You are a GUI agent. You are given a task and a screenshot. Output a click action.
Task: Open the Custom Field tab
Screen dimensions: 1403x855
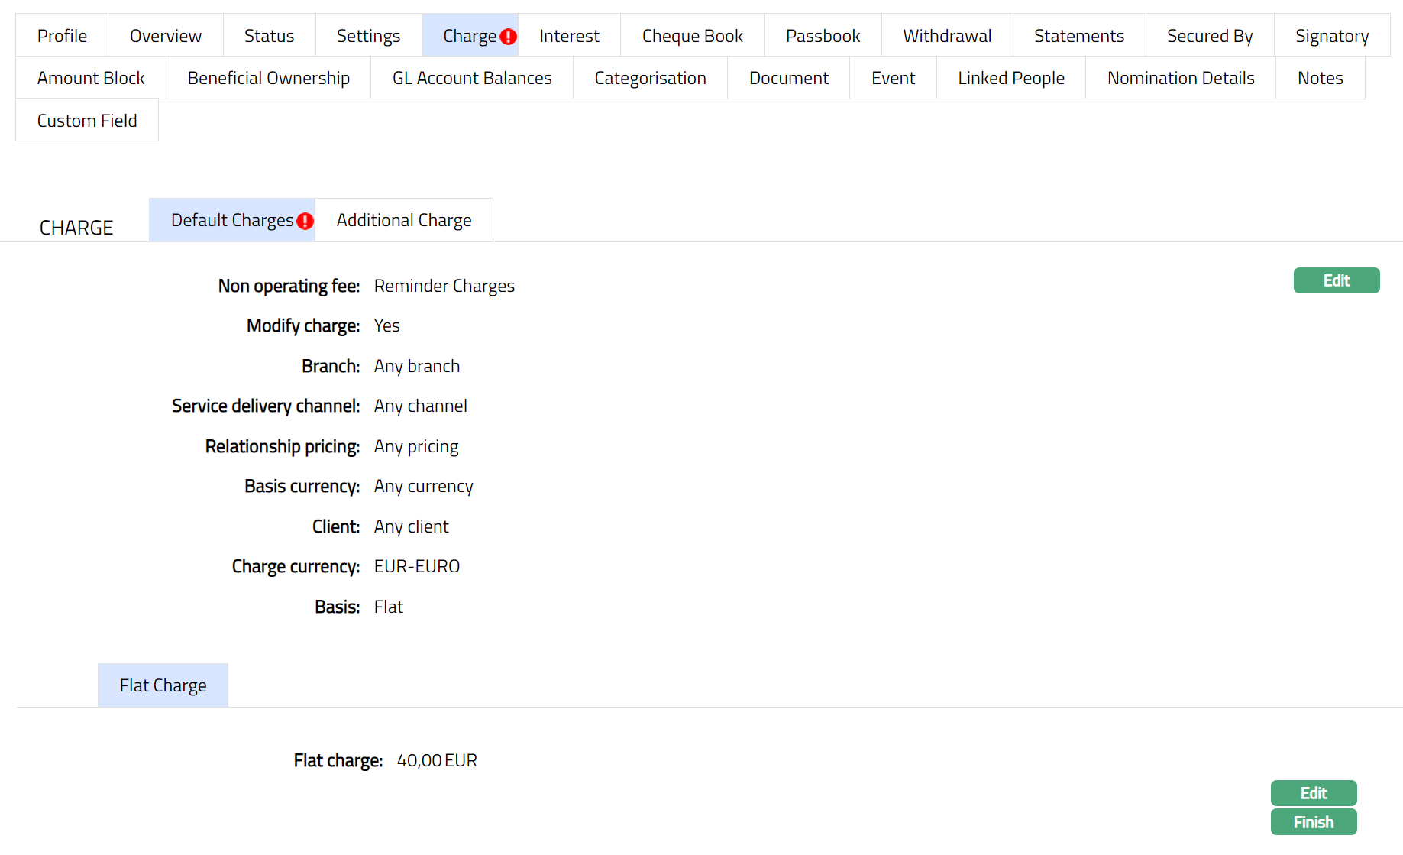point(87,121)
